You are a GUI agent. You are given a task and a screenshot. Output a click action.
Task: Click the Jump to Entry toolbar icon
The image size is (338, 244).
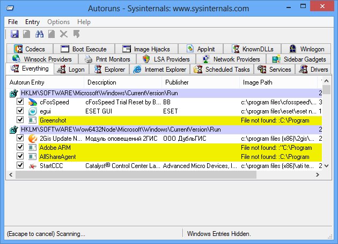tap(77, 34)
